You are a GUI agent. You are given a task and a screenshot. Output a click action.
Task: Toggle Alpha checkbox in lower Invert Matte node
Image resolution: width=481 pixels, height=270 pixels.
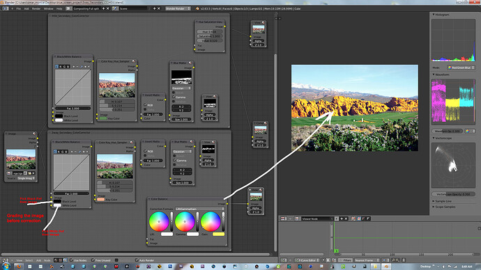(x=146, y=155)
